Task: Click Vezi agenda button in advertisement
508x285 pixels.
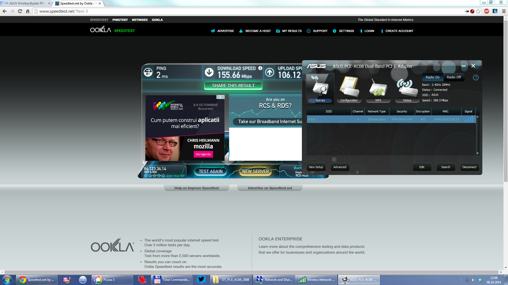Action: 203,154
